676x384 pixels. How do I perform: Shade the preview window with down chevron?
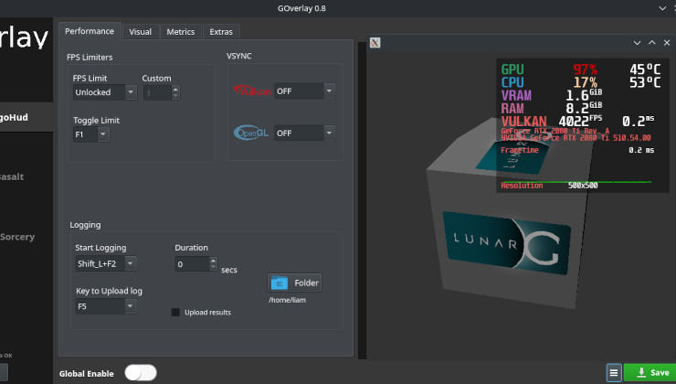pos(637,43)
